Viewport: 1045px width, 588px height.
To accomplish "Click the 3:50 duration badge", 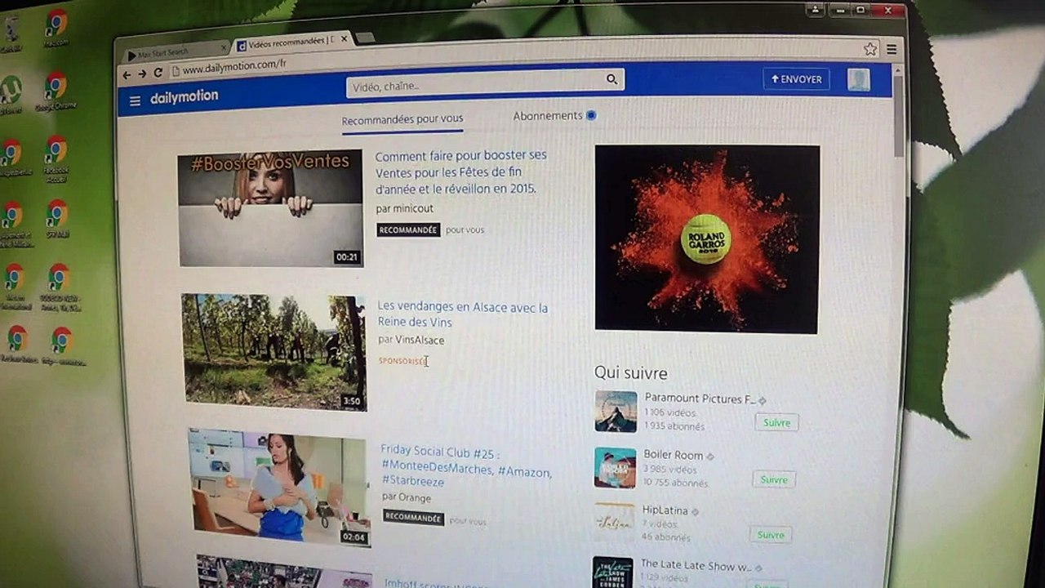I will [352, 402].
